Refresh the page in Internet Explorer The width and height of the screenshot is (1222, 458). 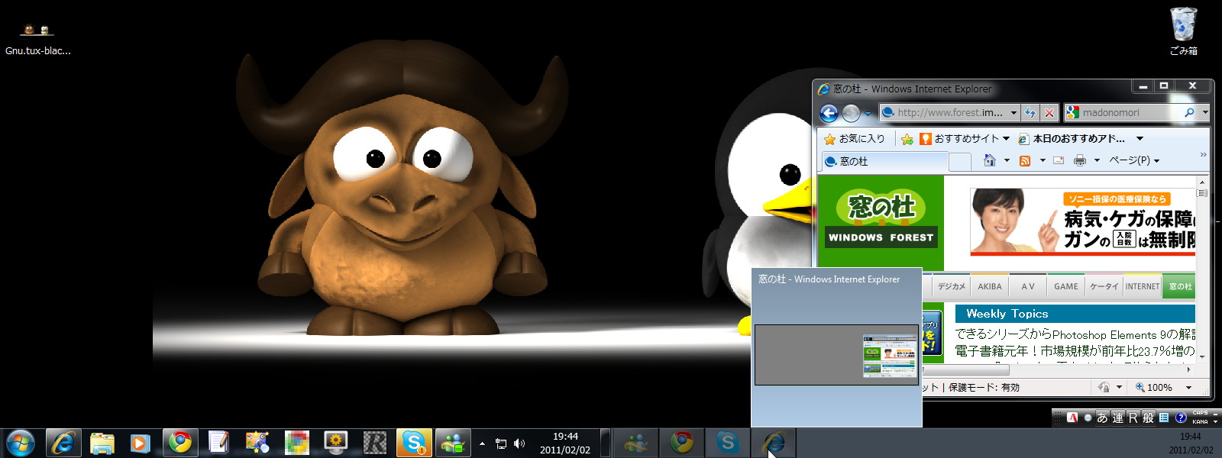pos(1030,113)
